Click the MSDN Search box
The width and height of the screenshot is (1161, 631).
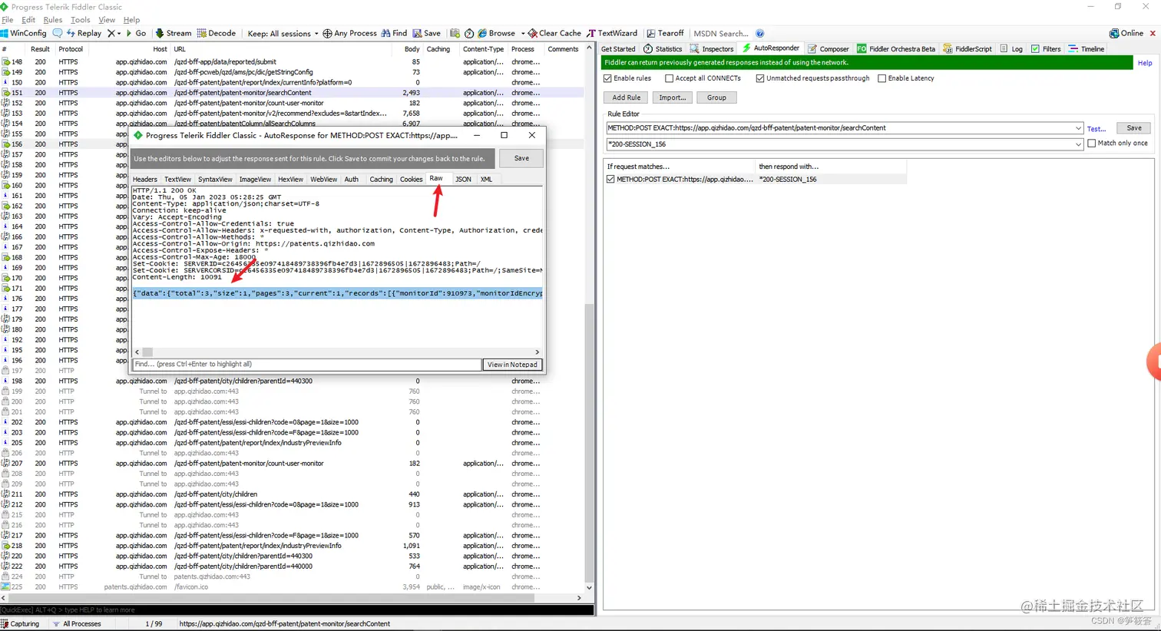(x=720, y=33)
